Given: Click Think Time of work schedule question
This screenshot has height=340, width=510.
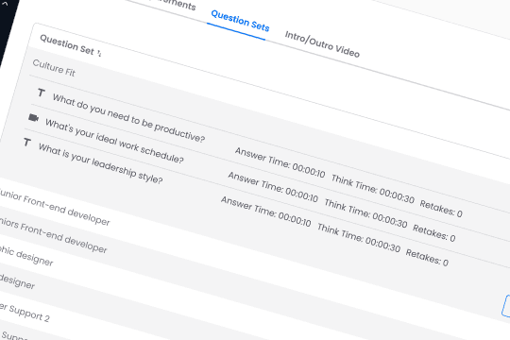Looking at the screenshot, I should [x=365, y=212].
